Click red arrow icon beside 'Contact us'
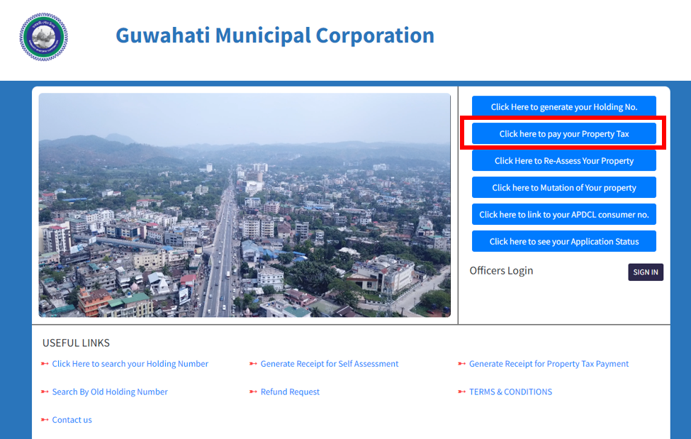 click(x=45, y=420)
